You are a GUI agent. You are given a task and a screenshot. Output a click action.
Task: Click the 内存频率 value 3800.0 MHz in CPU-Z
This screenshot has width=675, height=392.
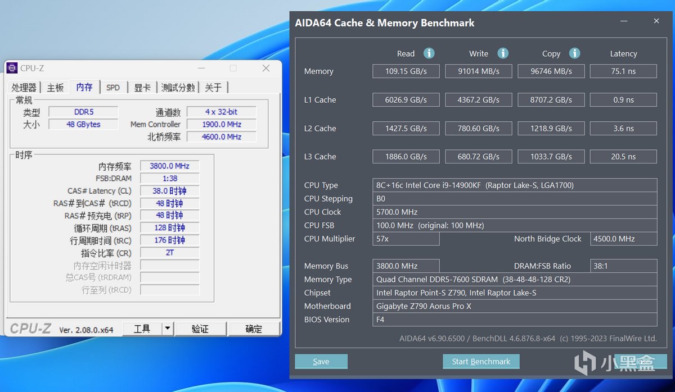click(169, 166)
